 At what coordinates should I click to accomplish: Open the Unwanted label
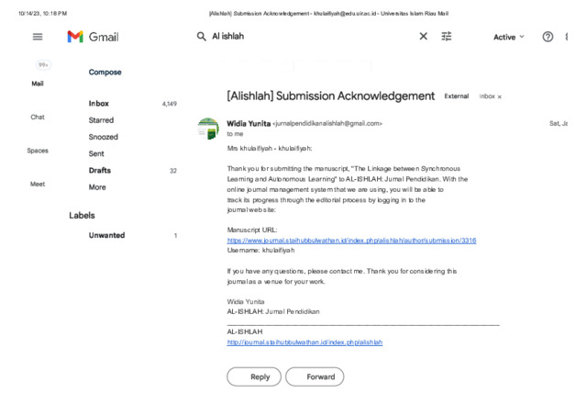click(x=106, y=235)
